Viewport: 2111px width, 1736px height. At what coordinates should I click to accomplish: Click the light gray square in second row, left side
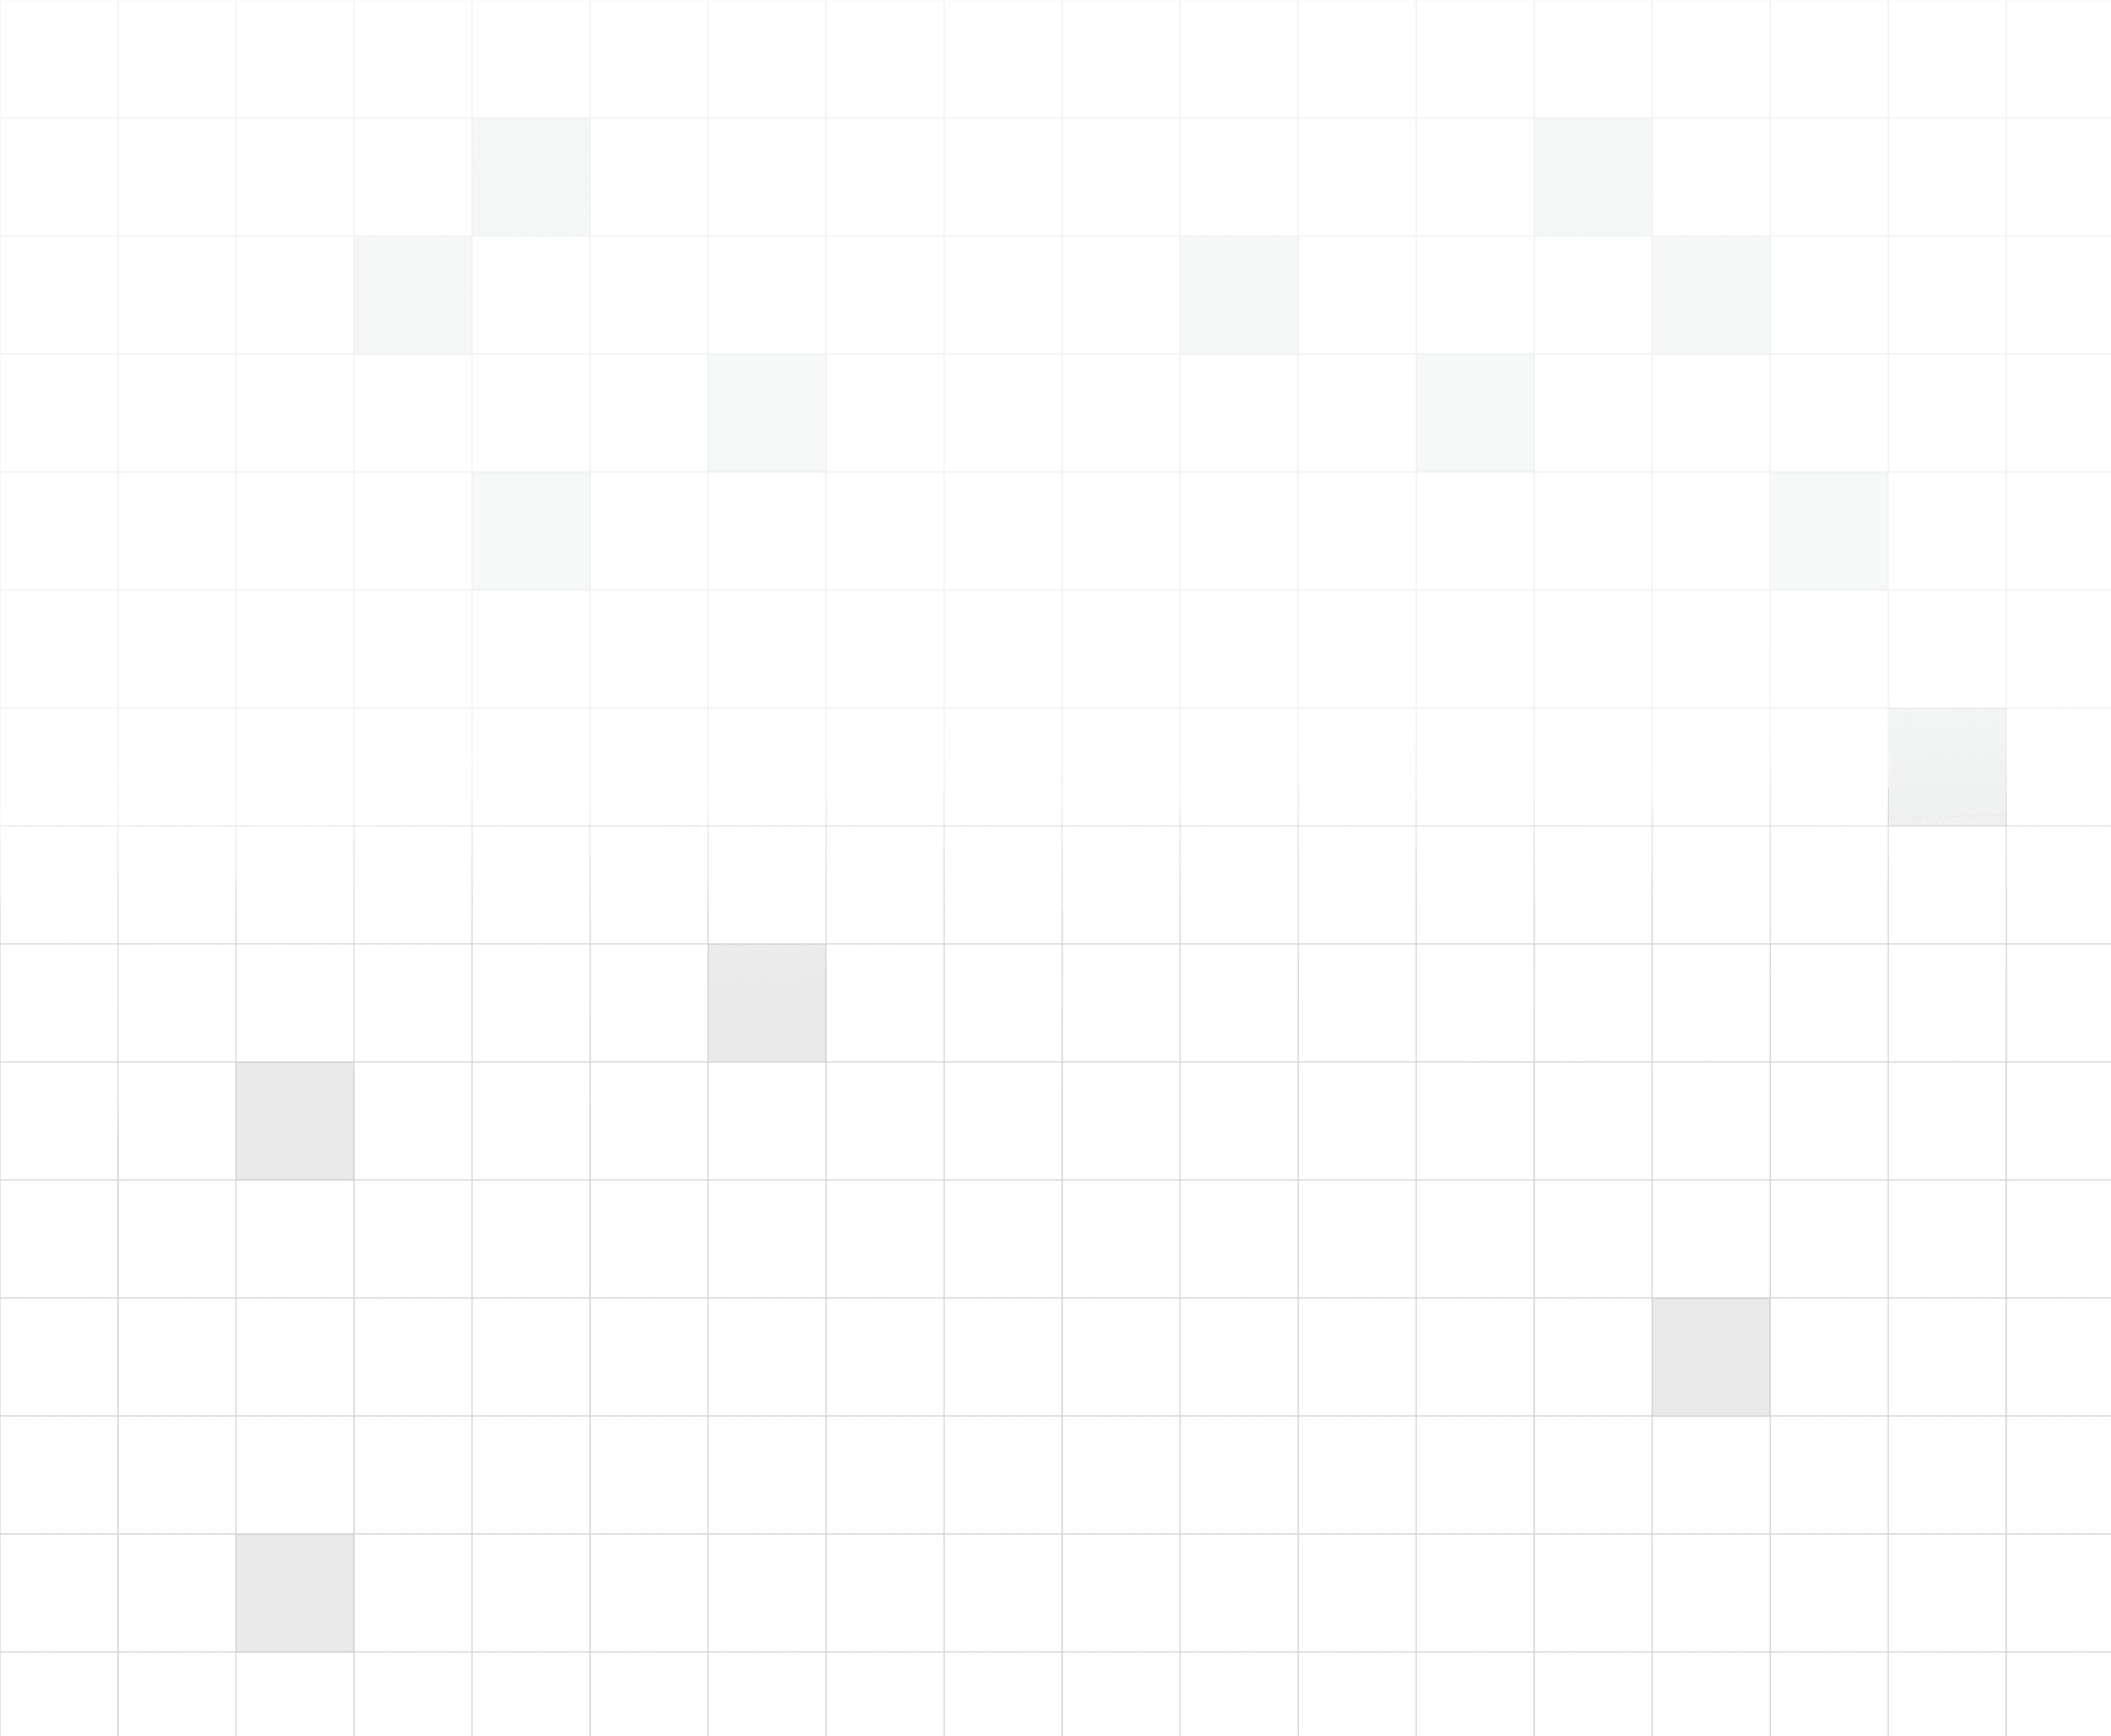pos(531,177)
